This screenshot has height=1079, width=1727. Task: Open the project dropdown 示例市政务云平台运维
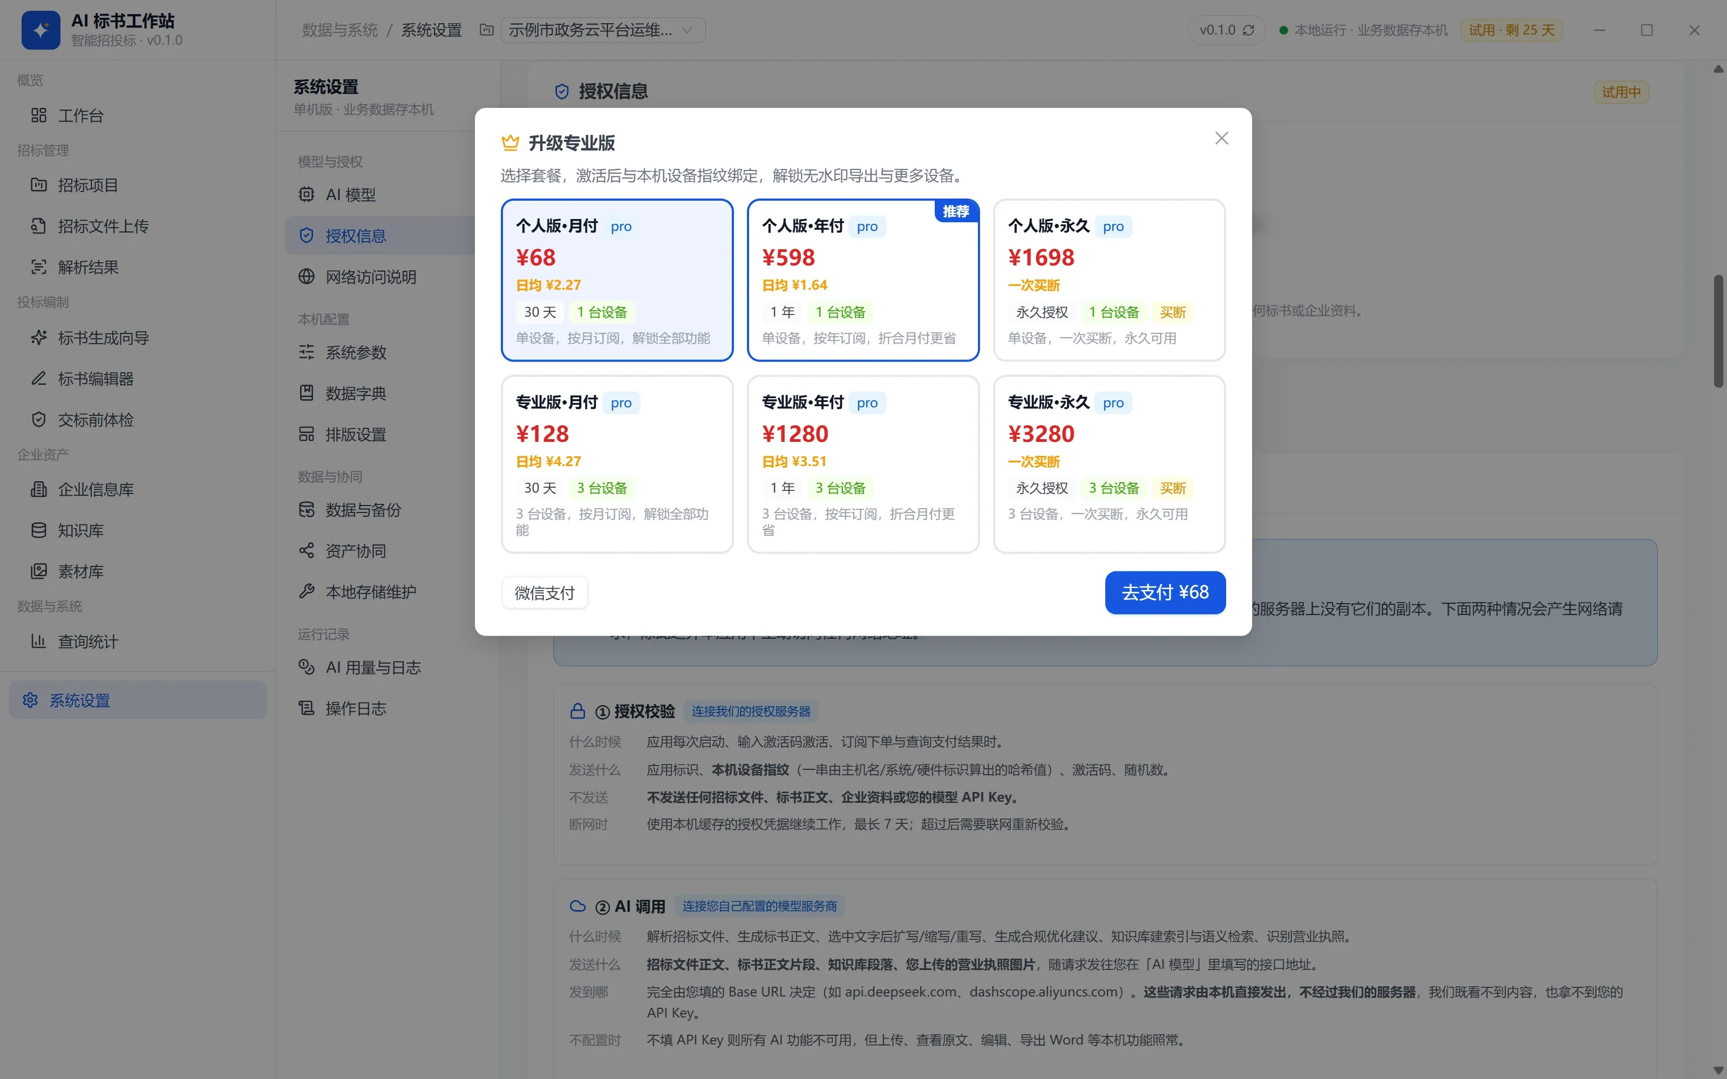pyautogui.click(x=602, y=30)
